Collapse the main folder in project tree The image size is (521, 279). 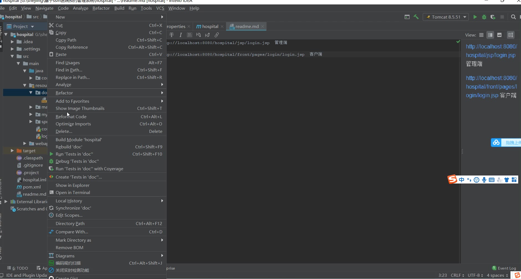pos(19,63)
